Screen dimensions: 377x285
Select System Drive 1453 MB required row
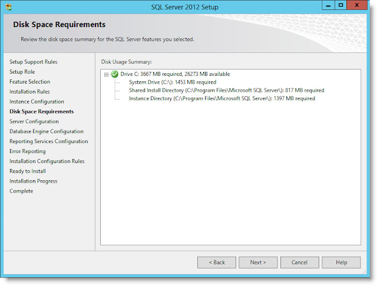[x=173, y=82]
